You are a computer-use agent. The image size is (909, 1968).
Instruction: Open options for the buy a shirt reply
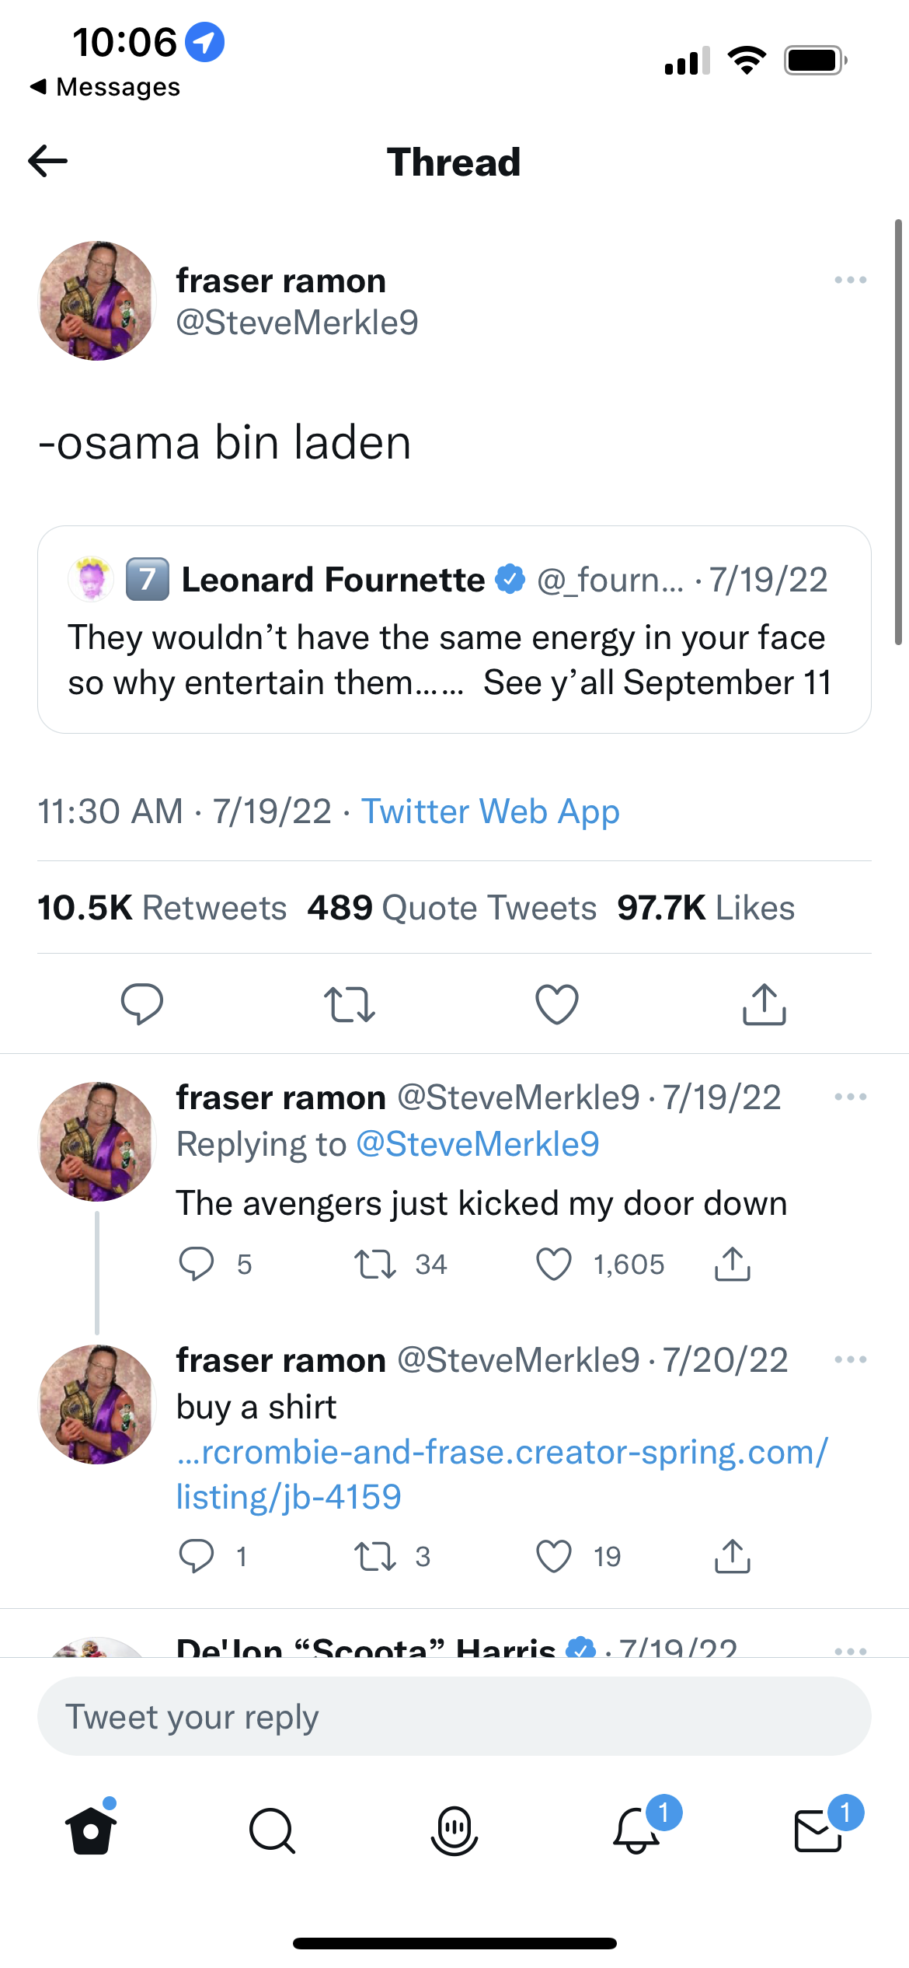click(850, 1359)
